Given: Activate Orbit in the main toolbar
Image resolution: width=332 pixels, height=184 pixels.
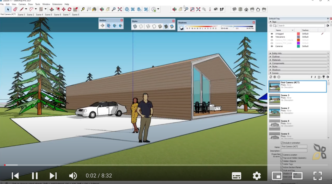Looking at the screenshot, I should [102, 9].
